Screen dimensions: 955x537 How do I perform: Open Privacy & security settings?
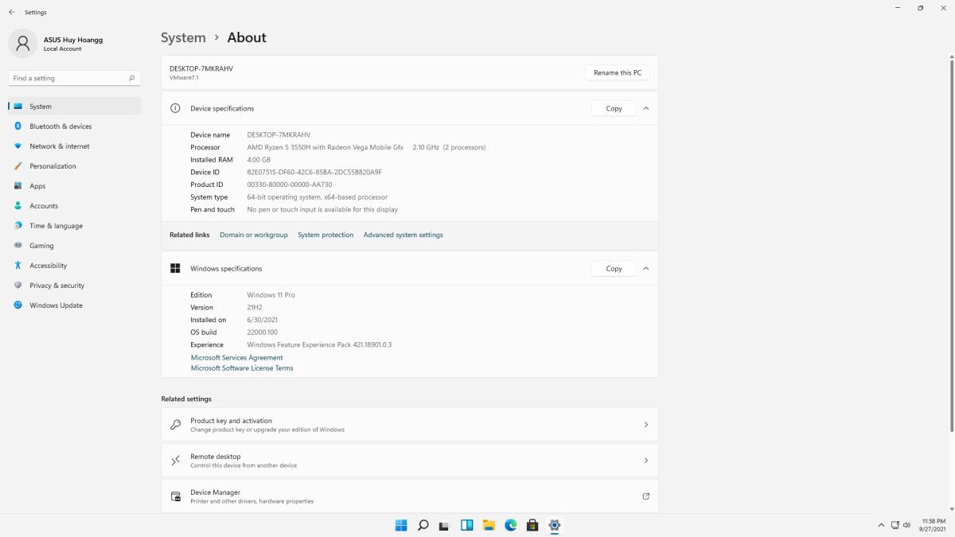click(75, 286)
